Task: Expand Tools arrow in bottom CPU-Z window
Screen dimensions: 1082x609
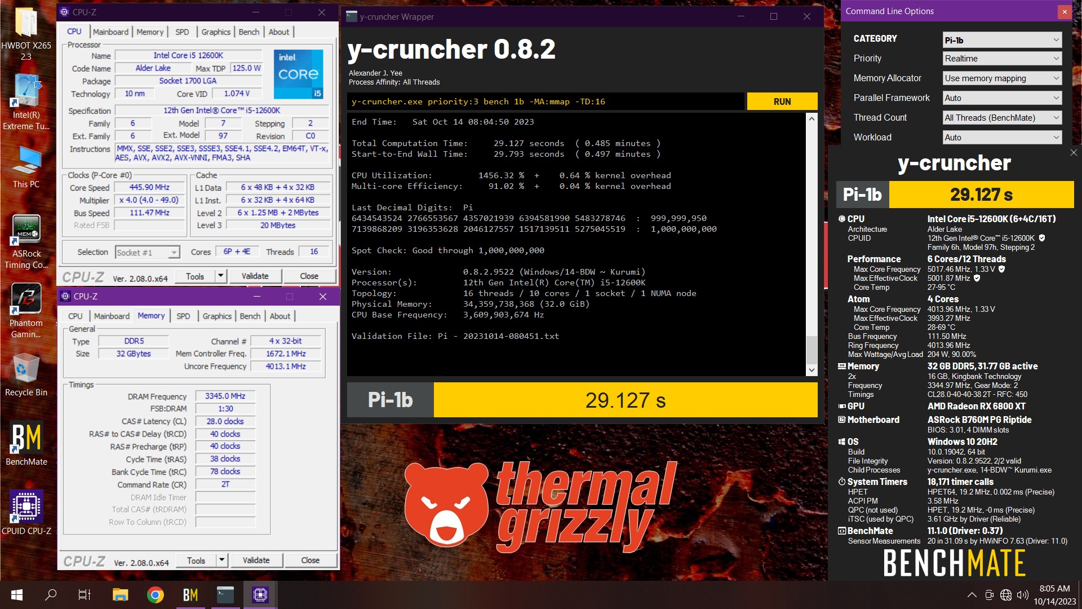Action: (222, 561)
